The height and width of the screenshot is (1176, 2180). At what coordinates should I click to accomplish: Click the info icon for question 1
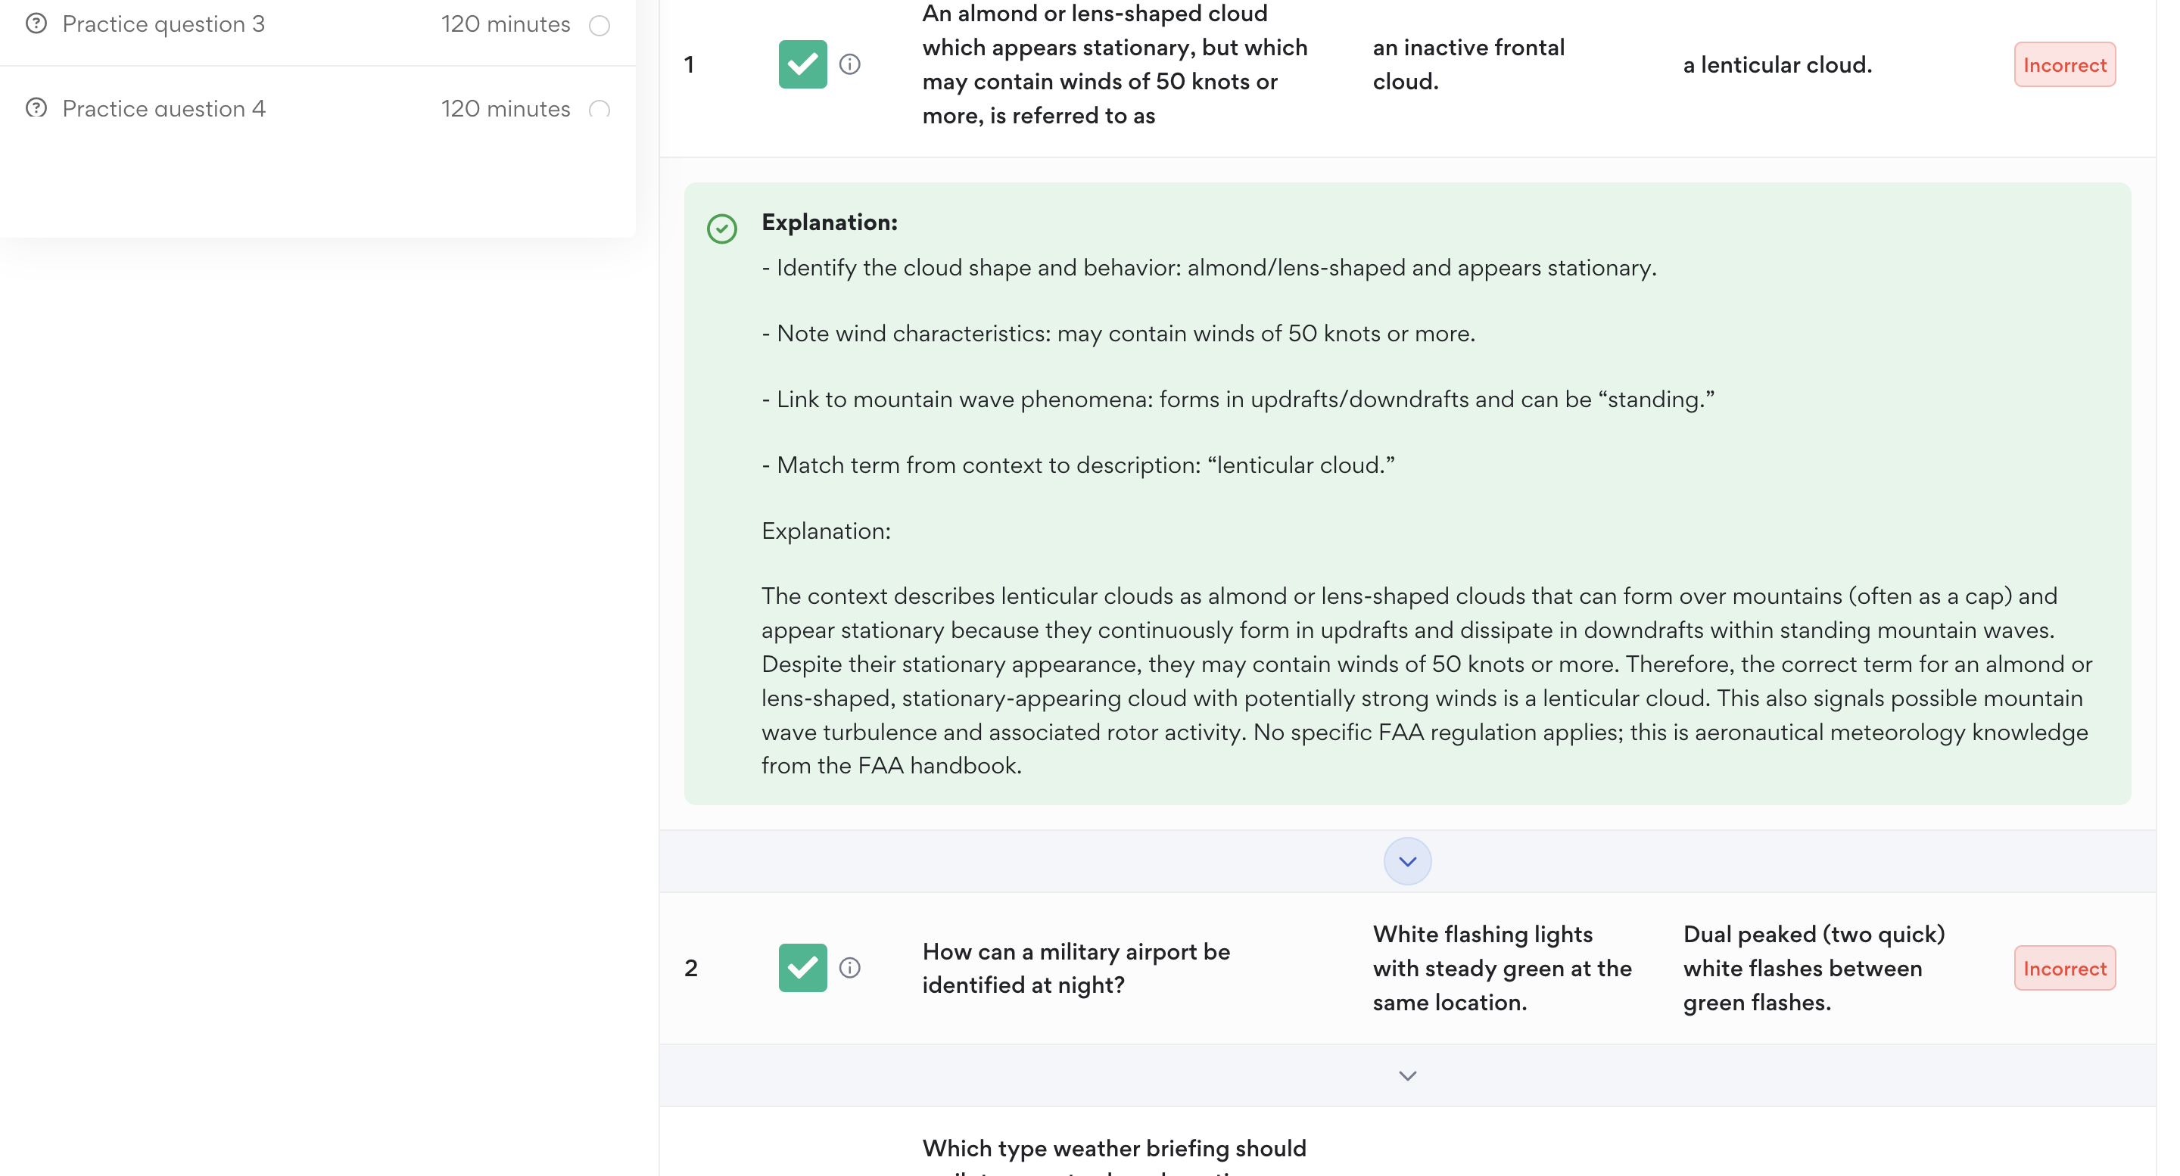click(849, 64)
